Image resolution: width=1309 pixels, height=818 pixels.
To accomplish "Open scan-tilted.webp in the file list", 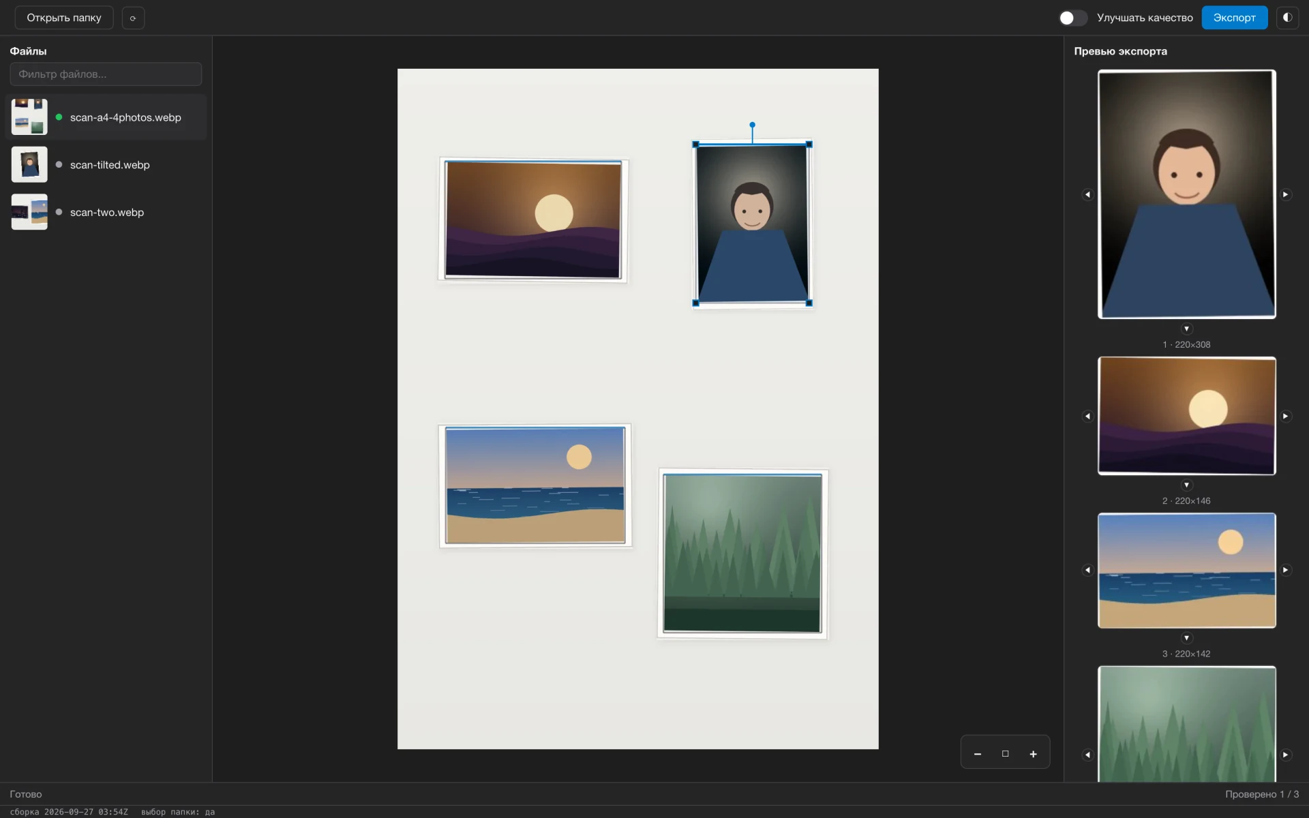I will 106,165.
